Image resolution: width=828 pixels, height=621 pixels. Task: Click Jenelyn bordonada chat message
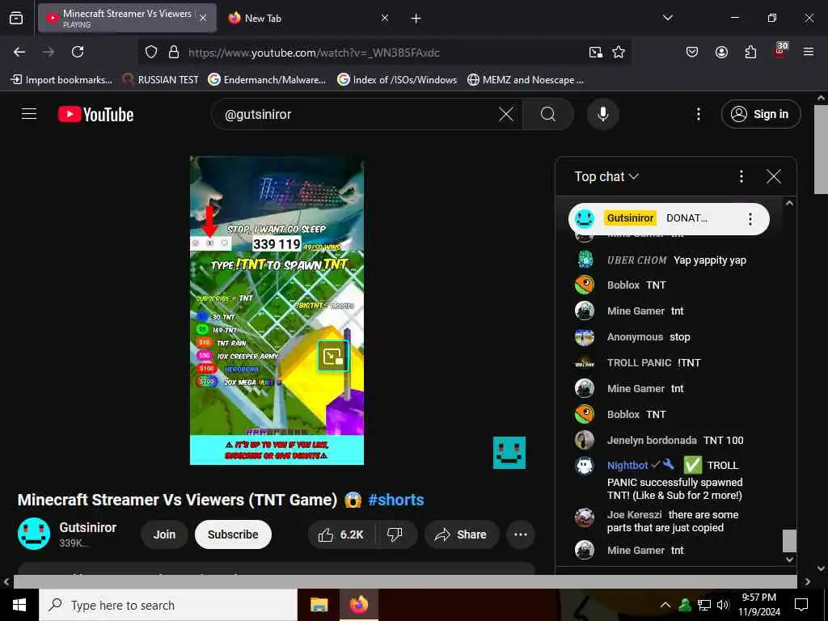(675, 440)
